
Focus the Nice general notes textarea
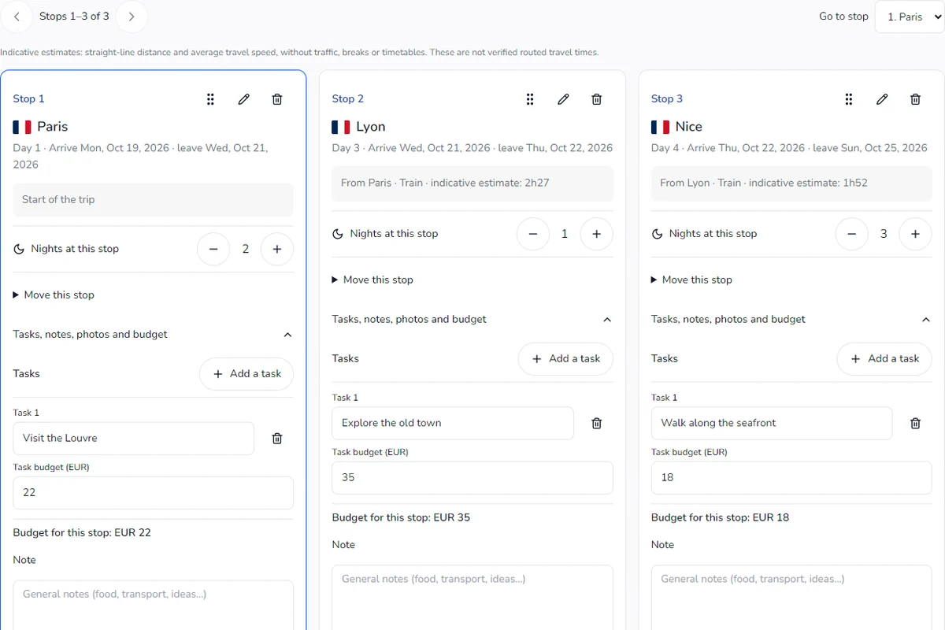[791, 598]
